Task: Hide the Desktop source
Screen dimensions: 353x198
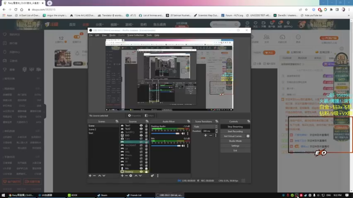Action: (141, 172)
